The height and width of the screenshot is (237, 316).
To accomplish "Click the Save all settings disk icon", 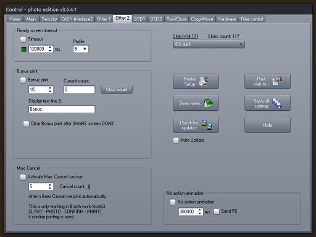I will click(x=276, y=103).
